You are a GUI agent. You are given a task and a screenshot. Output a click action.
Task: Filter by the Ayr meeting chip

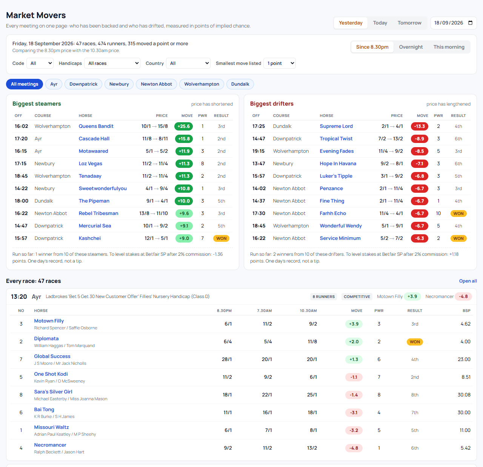[x=54, y=84]
